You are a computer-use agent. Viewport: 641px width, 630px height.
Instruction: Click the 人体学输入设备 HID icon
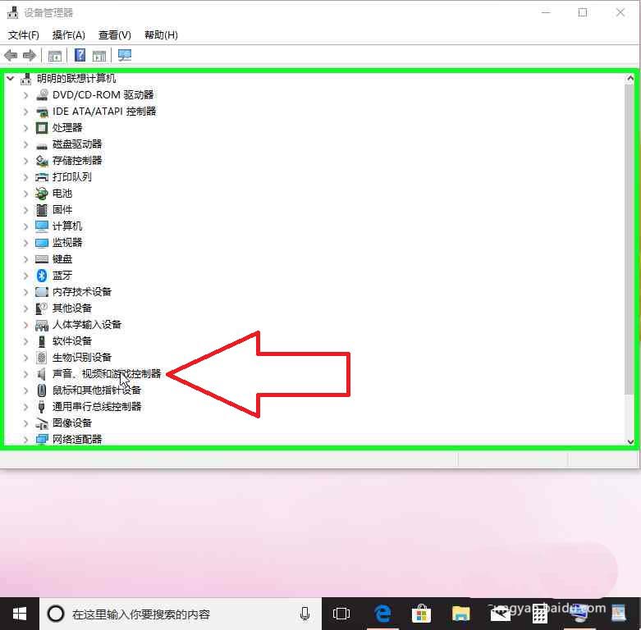click(42, 325)
